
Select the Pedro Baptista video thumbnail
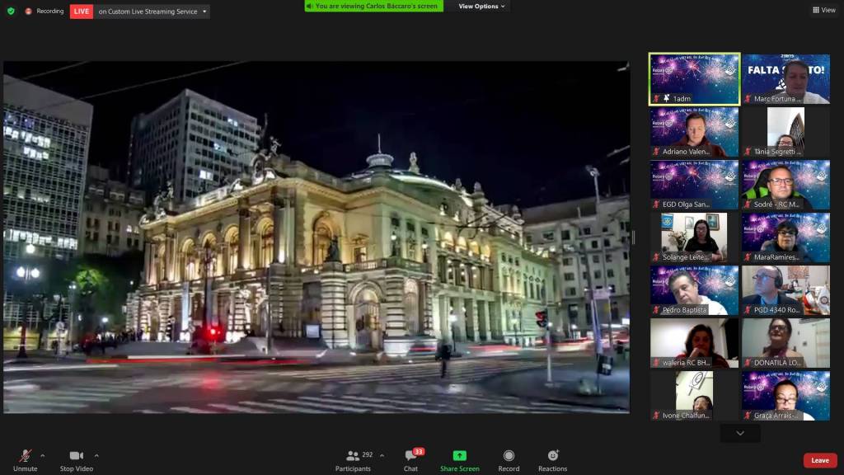[x=694, y=290]
